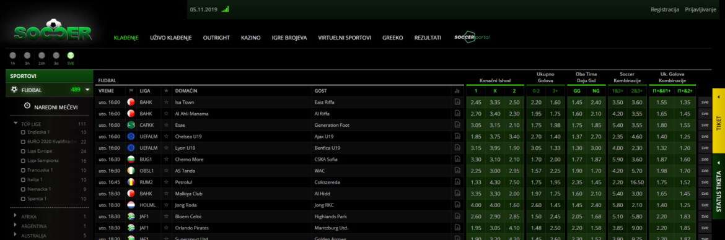Favorite the AS Tanda match star
The image size is (725, 240).
coord(166,171)
